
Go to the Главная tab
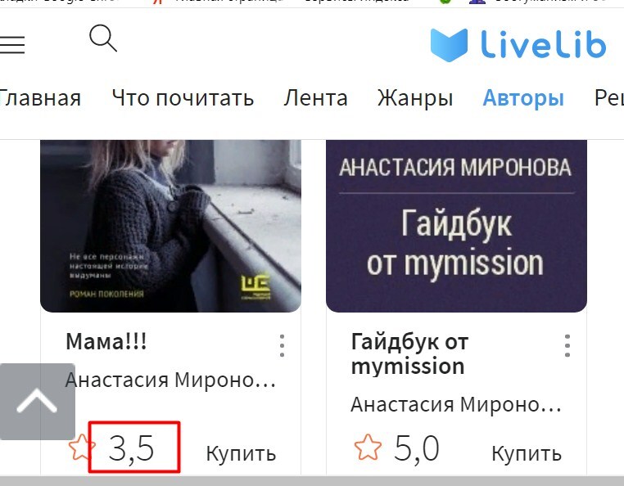click(x=40, y=98)
